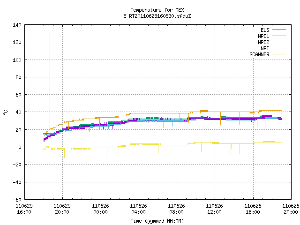The height and width of the screenshot is (225, 300).
Task: Click the x-axis label 110626 12:00
Action: pos(214,209)
